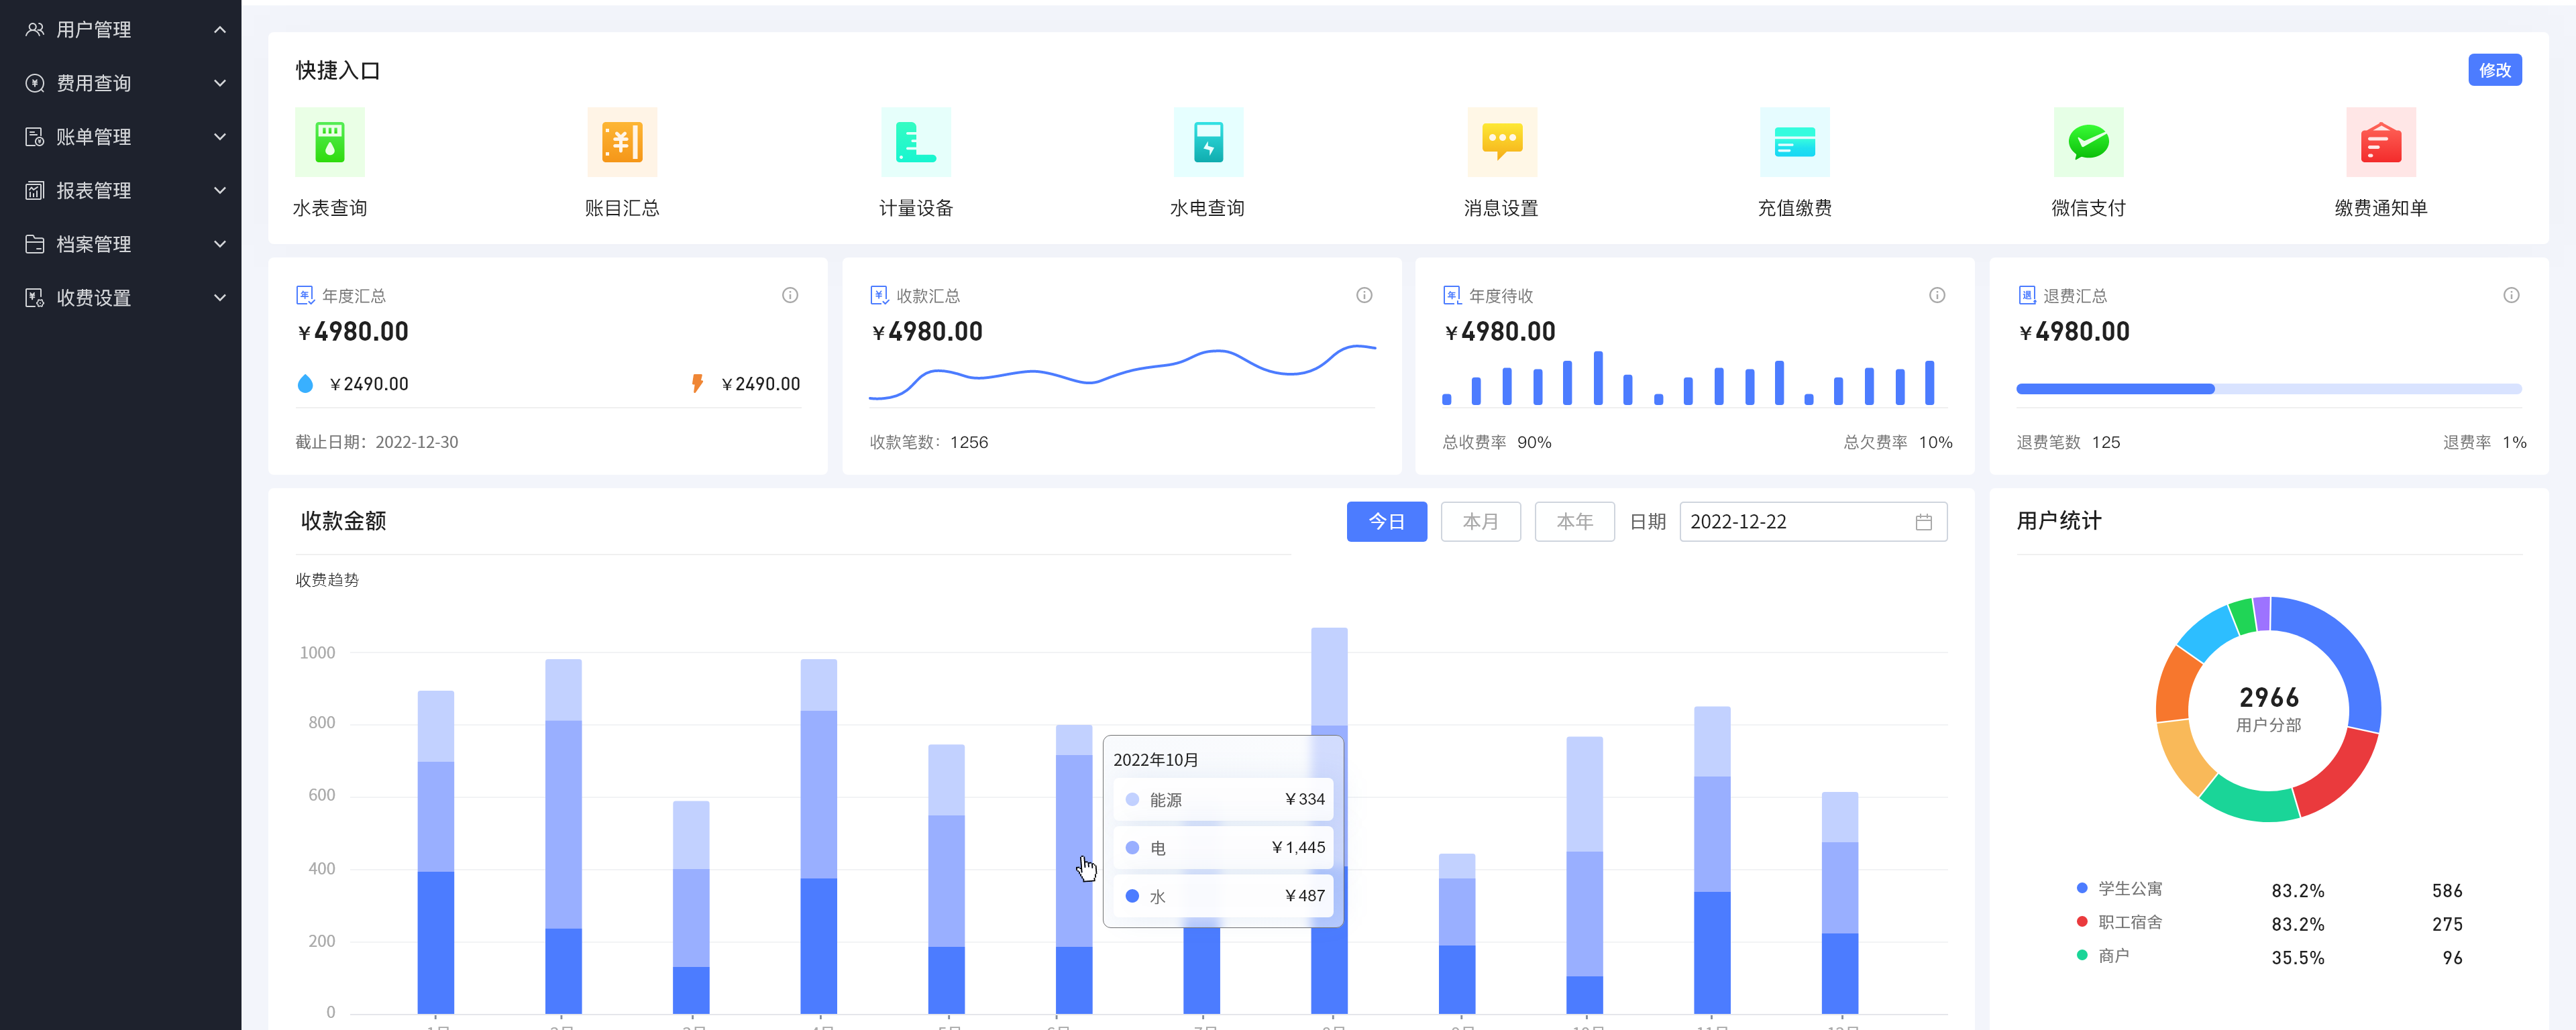The image size is (2576, 1030).
Task: Select the 档案管理 sidebar menu item
Action: 120,244
